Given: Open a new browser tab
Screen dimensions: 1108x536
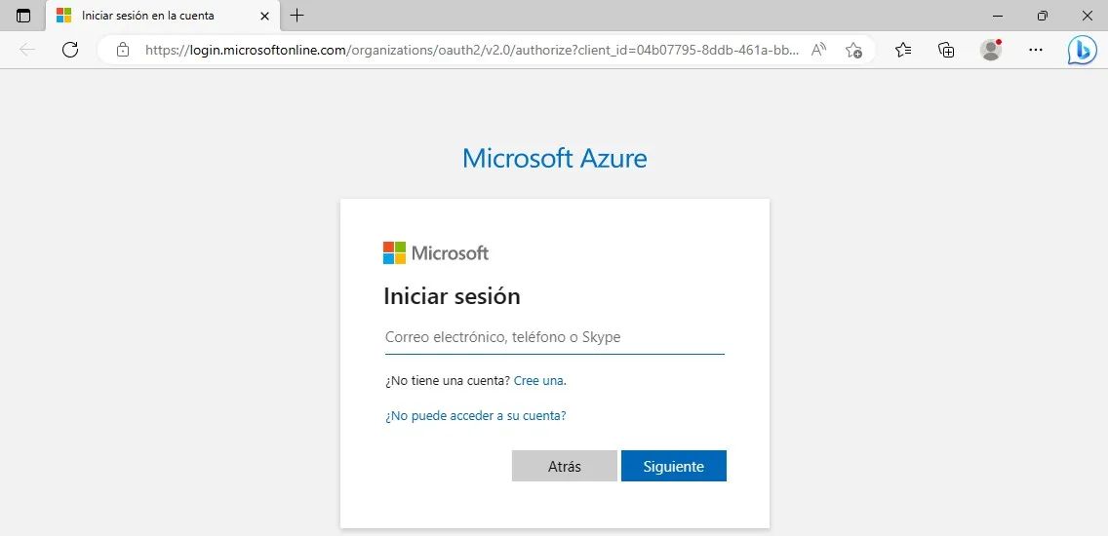Looking at the screenshot, I should (297, 16).
